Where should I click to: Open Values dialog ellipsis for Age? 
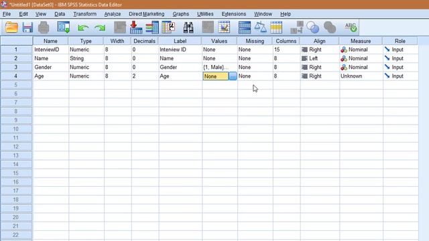[x=233, y=76]
